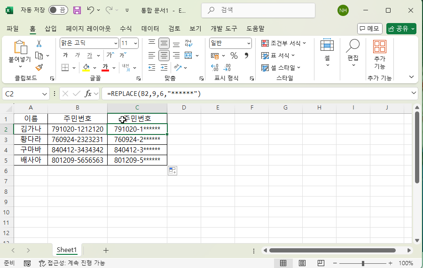Viewport: 423px width, 268px height.
Task: Save the workbook with the disk icon
Action: point(77,10)
